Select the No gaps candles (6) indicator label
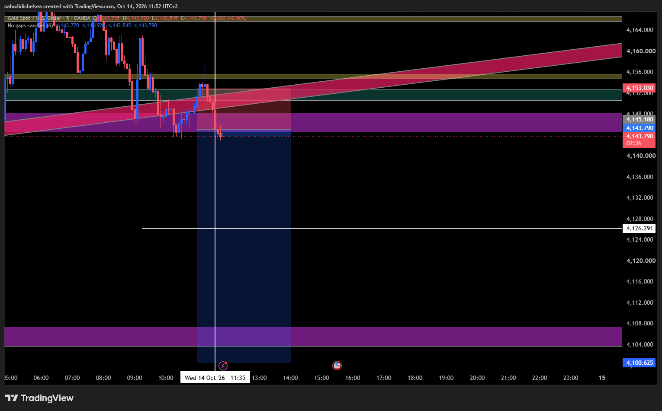The height and width of the screenshot is (411, 662). point(30,25)
